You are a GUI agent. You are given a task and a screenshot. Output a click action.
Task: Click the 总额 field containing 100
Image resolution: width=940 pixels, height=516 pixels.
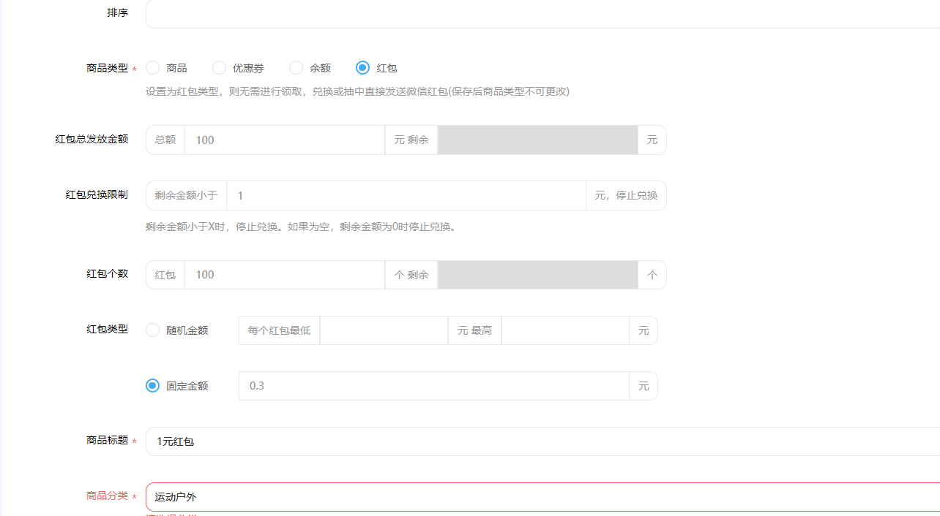[285, 139]
